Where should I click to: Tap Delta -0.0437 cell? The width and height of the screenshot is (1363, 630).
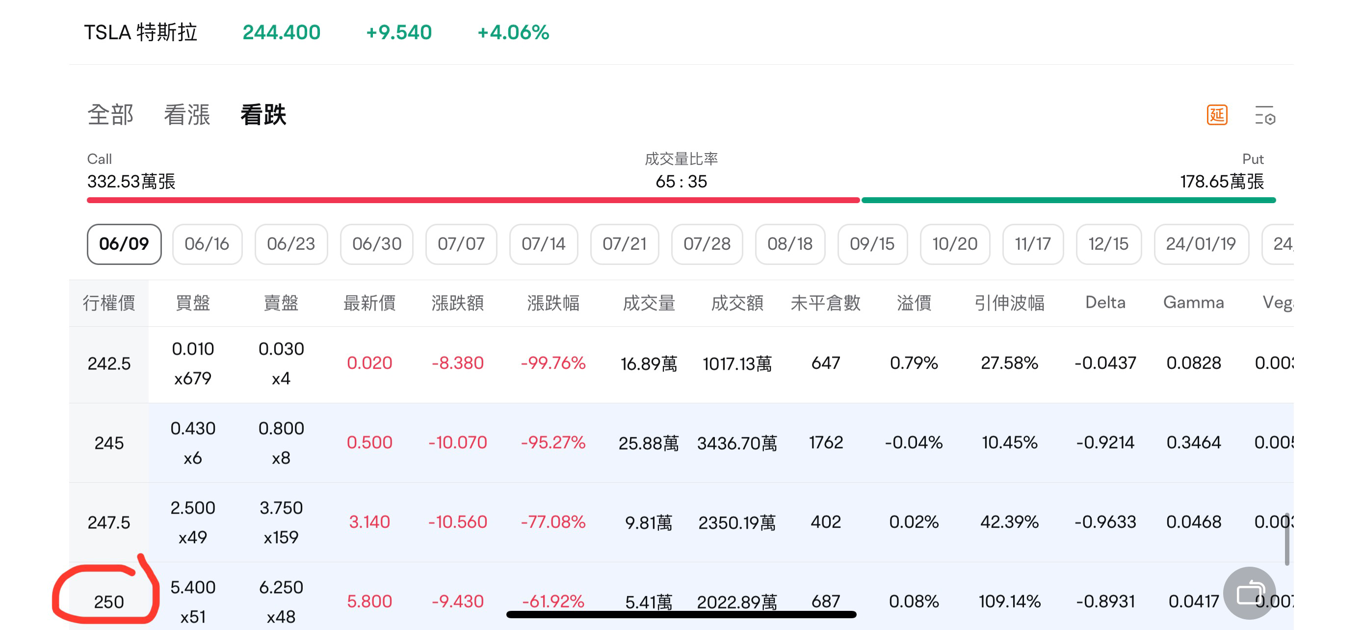click(x=1105, y=363)
